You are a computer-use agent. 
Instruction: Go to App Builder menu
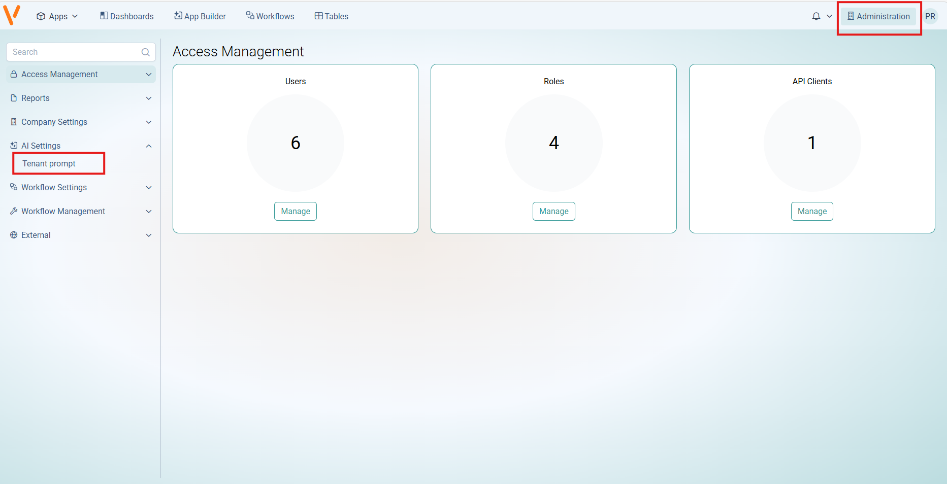click(x=200, y=16)
